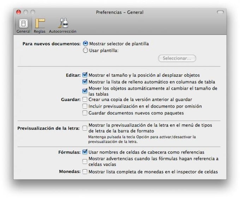The width and height of the screenshot is (240, 198).
Task: Click the Para nuevos documentos label
Action: pos(52,44)
